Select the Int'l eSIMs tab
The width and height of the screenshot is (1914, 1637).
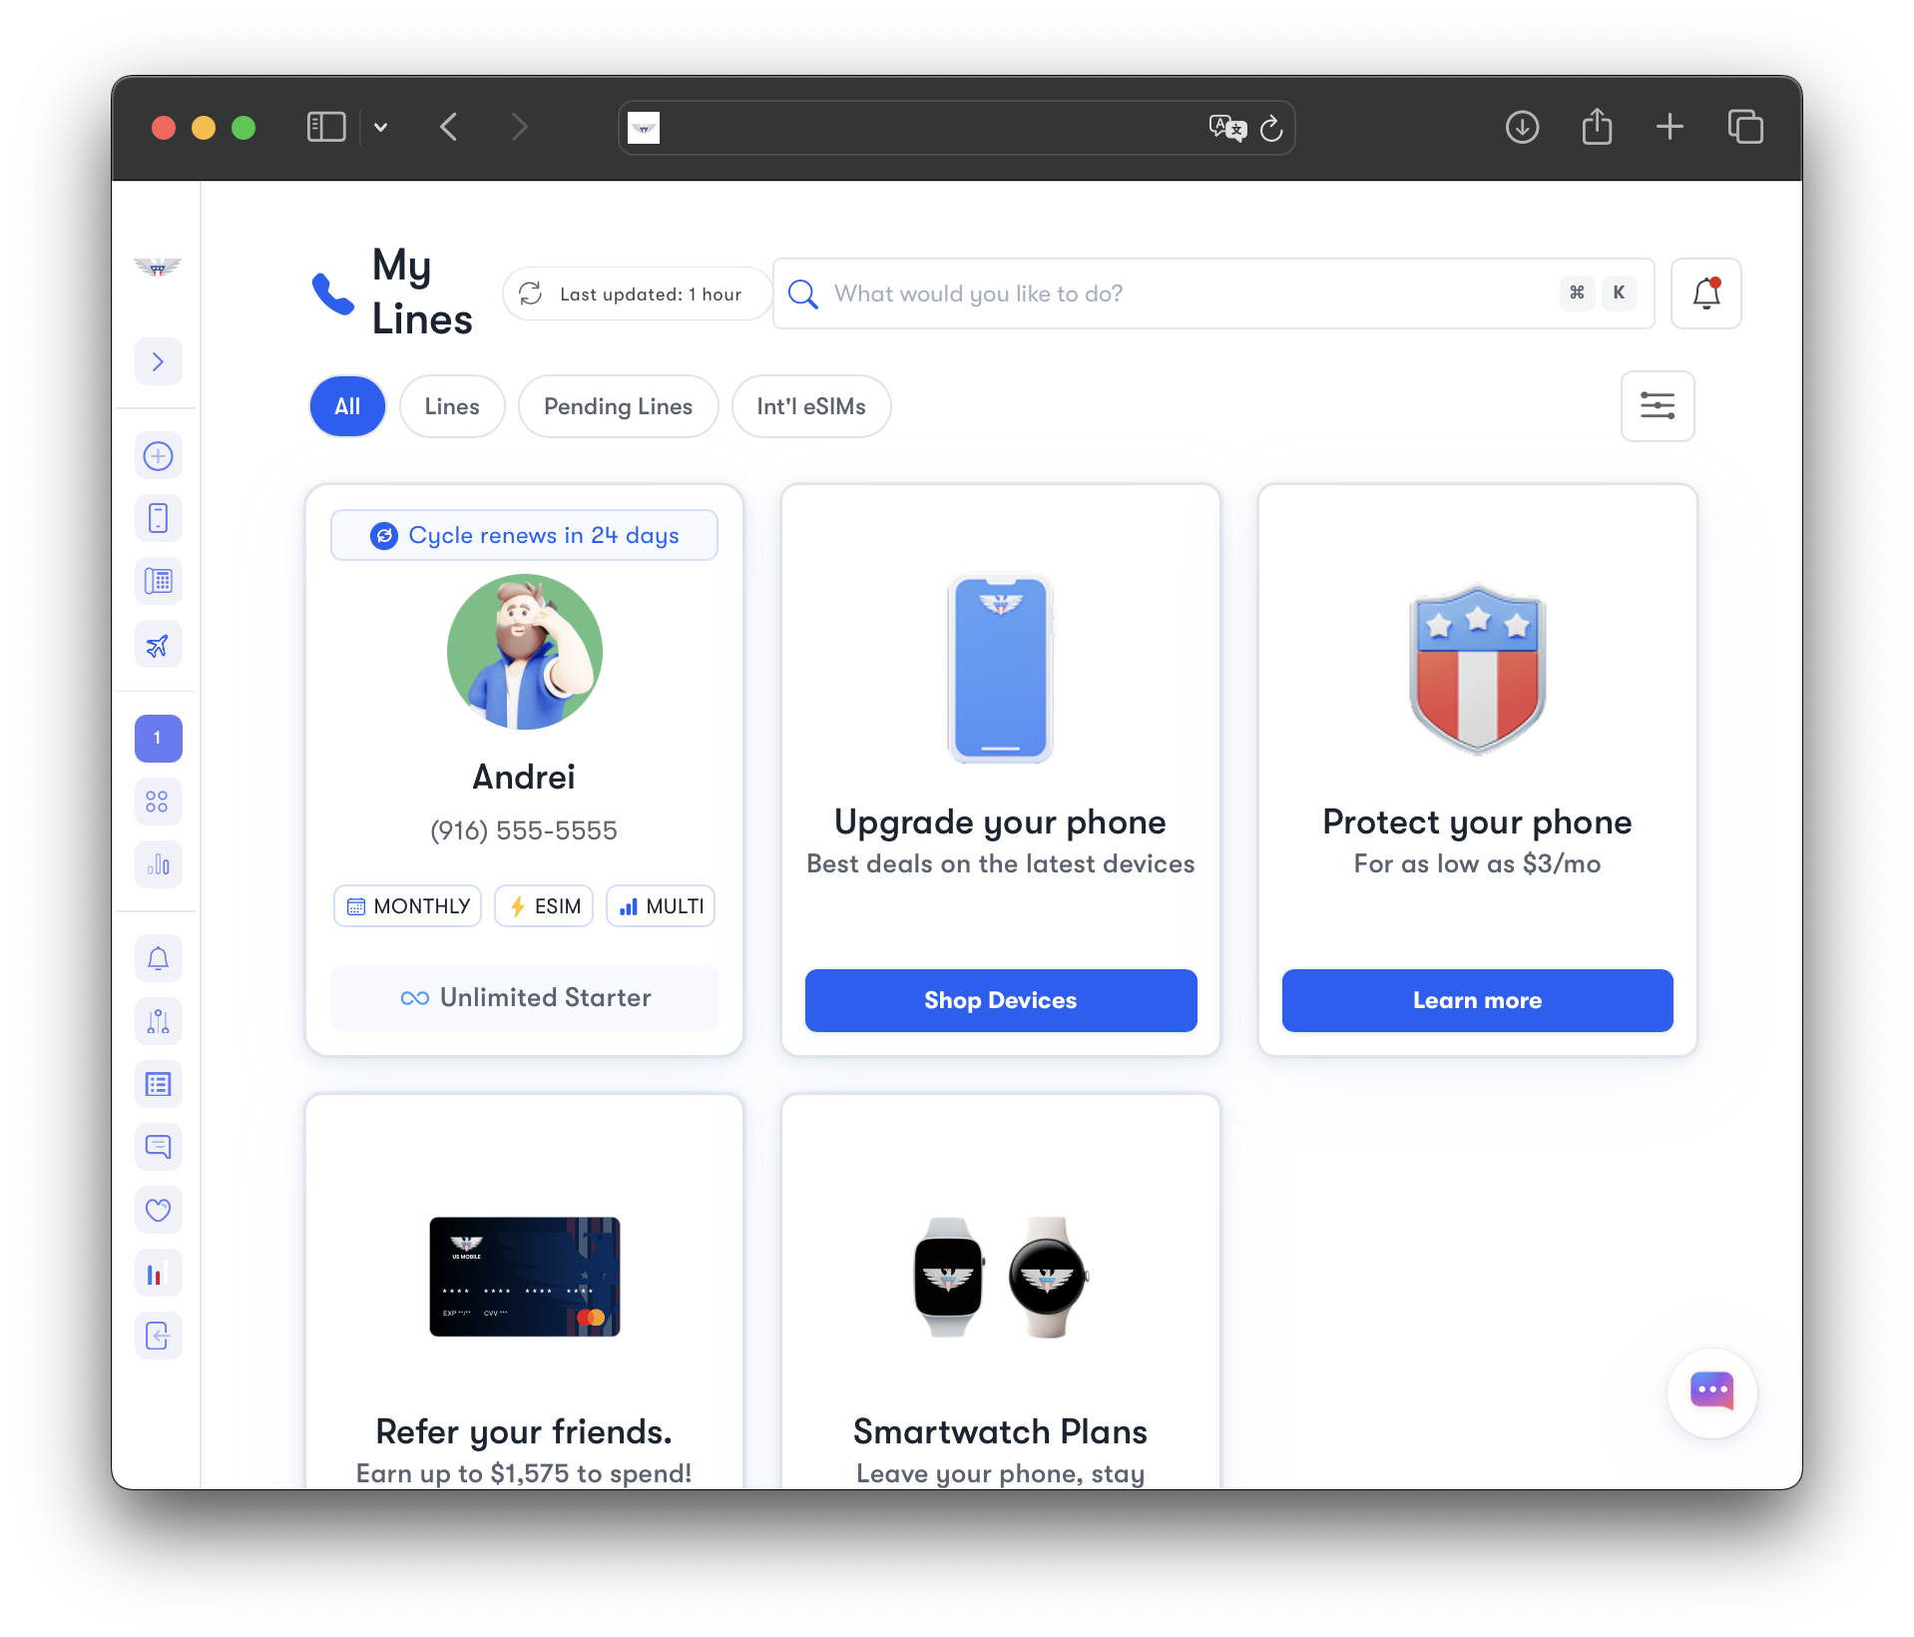tap(810, 406)
